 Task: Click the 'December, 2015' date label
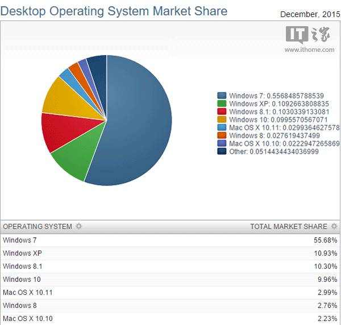[x=310, y=14]
